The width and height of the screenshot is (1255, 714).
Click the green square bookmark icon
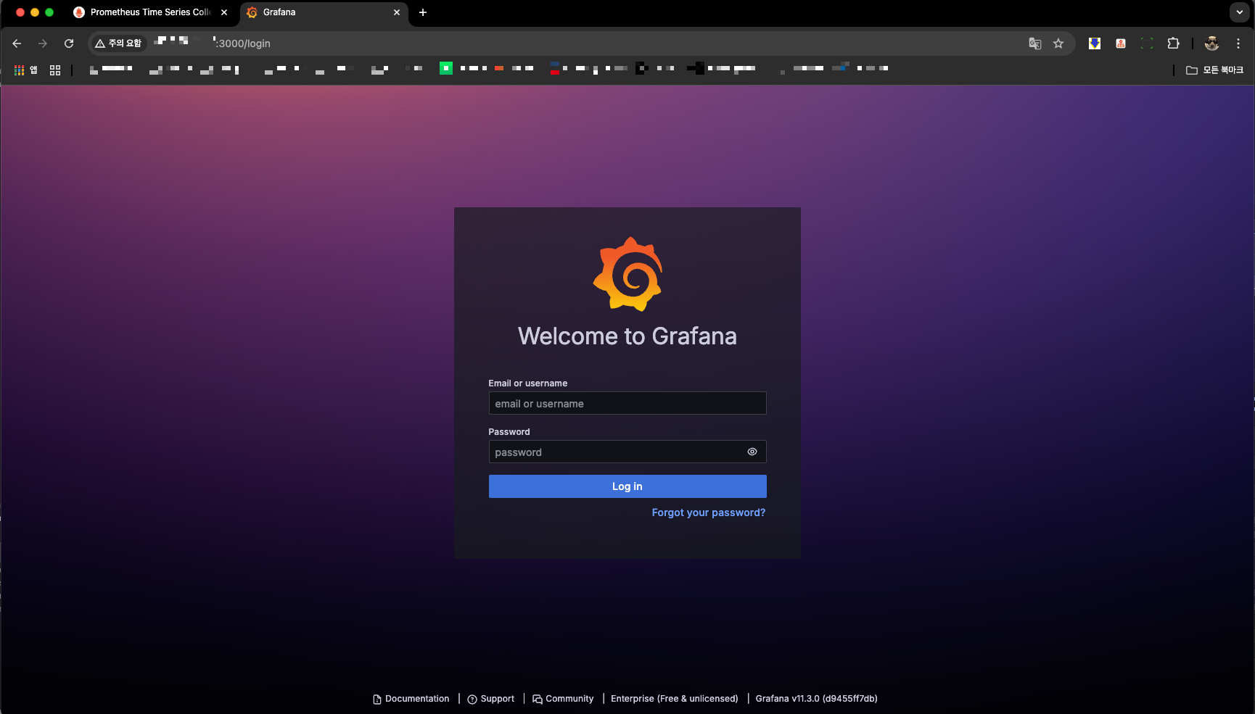pos(446,68)
